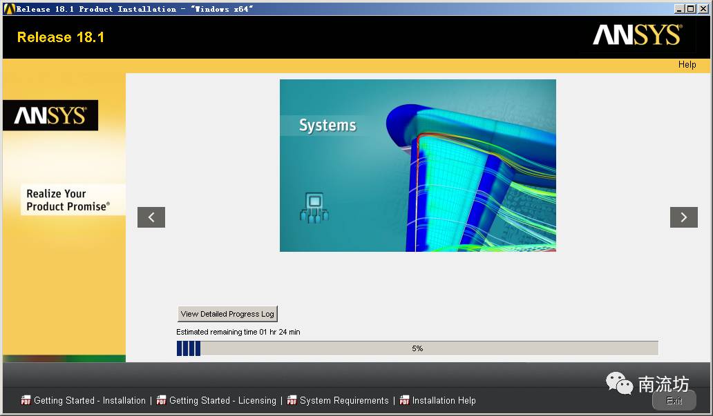Minimize the Product Installation window
The image size is (713, 416).
(679, 9)
